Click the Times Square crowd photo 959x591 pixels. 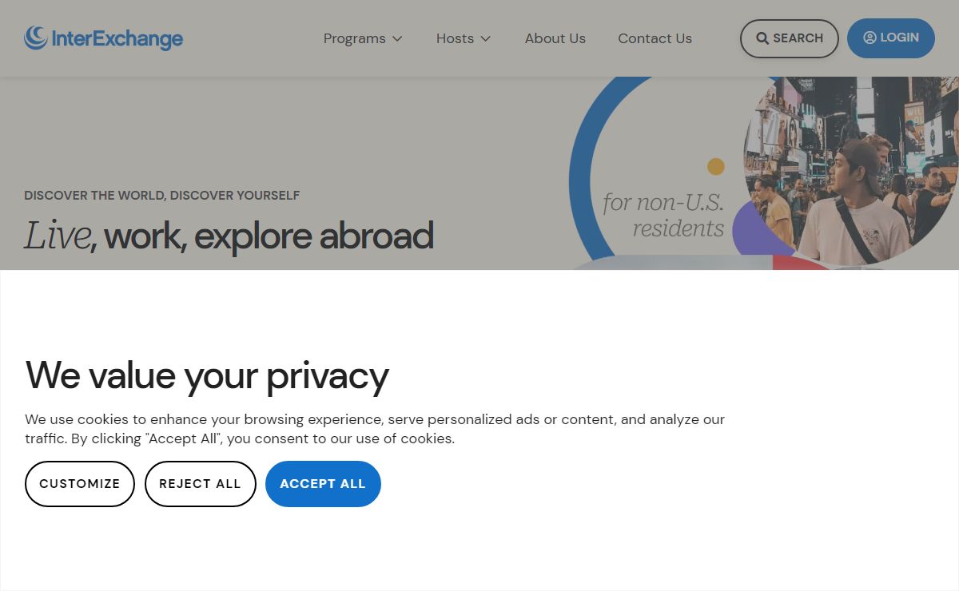(851, 172)
